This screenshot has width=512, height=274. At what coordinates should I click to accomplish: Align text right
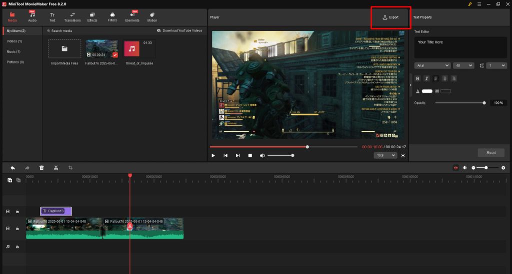click(x=454, y=78)
